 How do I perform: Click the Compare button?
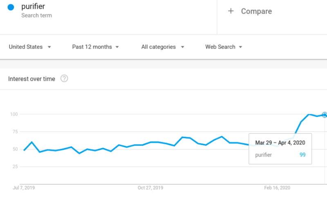(x=250, y=11)
